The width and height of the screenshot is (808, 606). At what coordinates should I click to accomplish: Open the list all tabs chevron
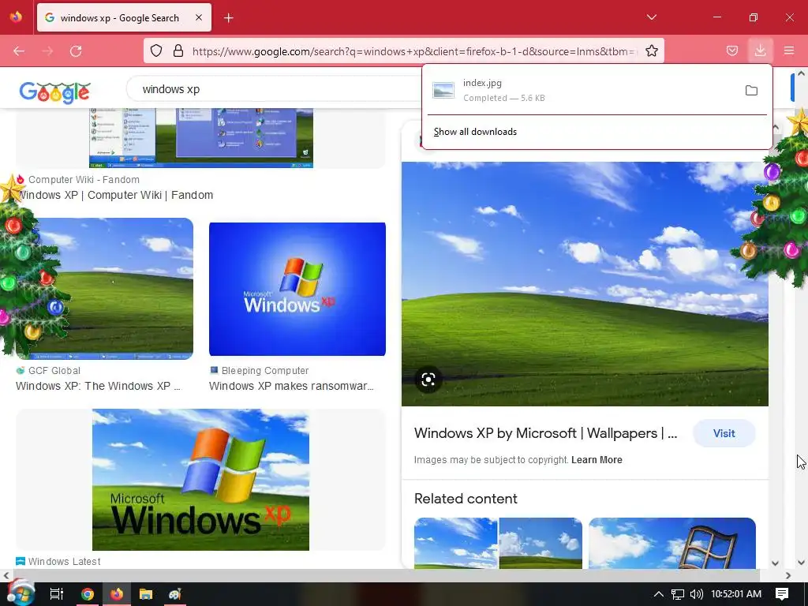(651, 17)
